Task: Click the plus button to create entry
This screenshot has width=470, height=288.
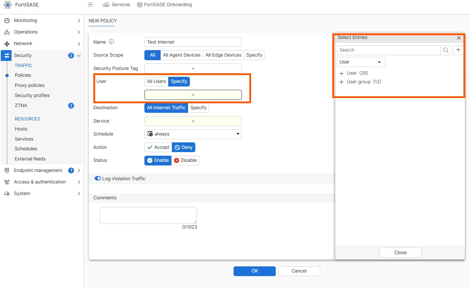Action: click(x=458, y=50)
